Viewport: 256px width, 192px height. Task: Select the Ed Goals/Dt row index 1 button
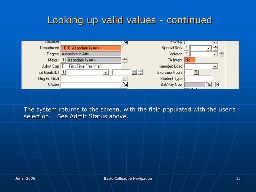[x=63, y=72]
